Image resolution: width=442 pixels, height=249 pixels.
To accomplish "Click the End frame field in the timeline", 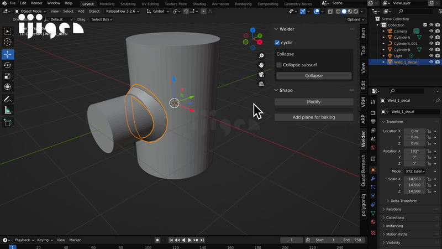I will coord(353,240).
